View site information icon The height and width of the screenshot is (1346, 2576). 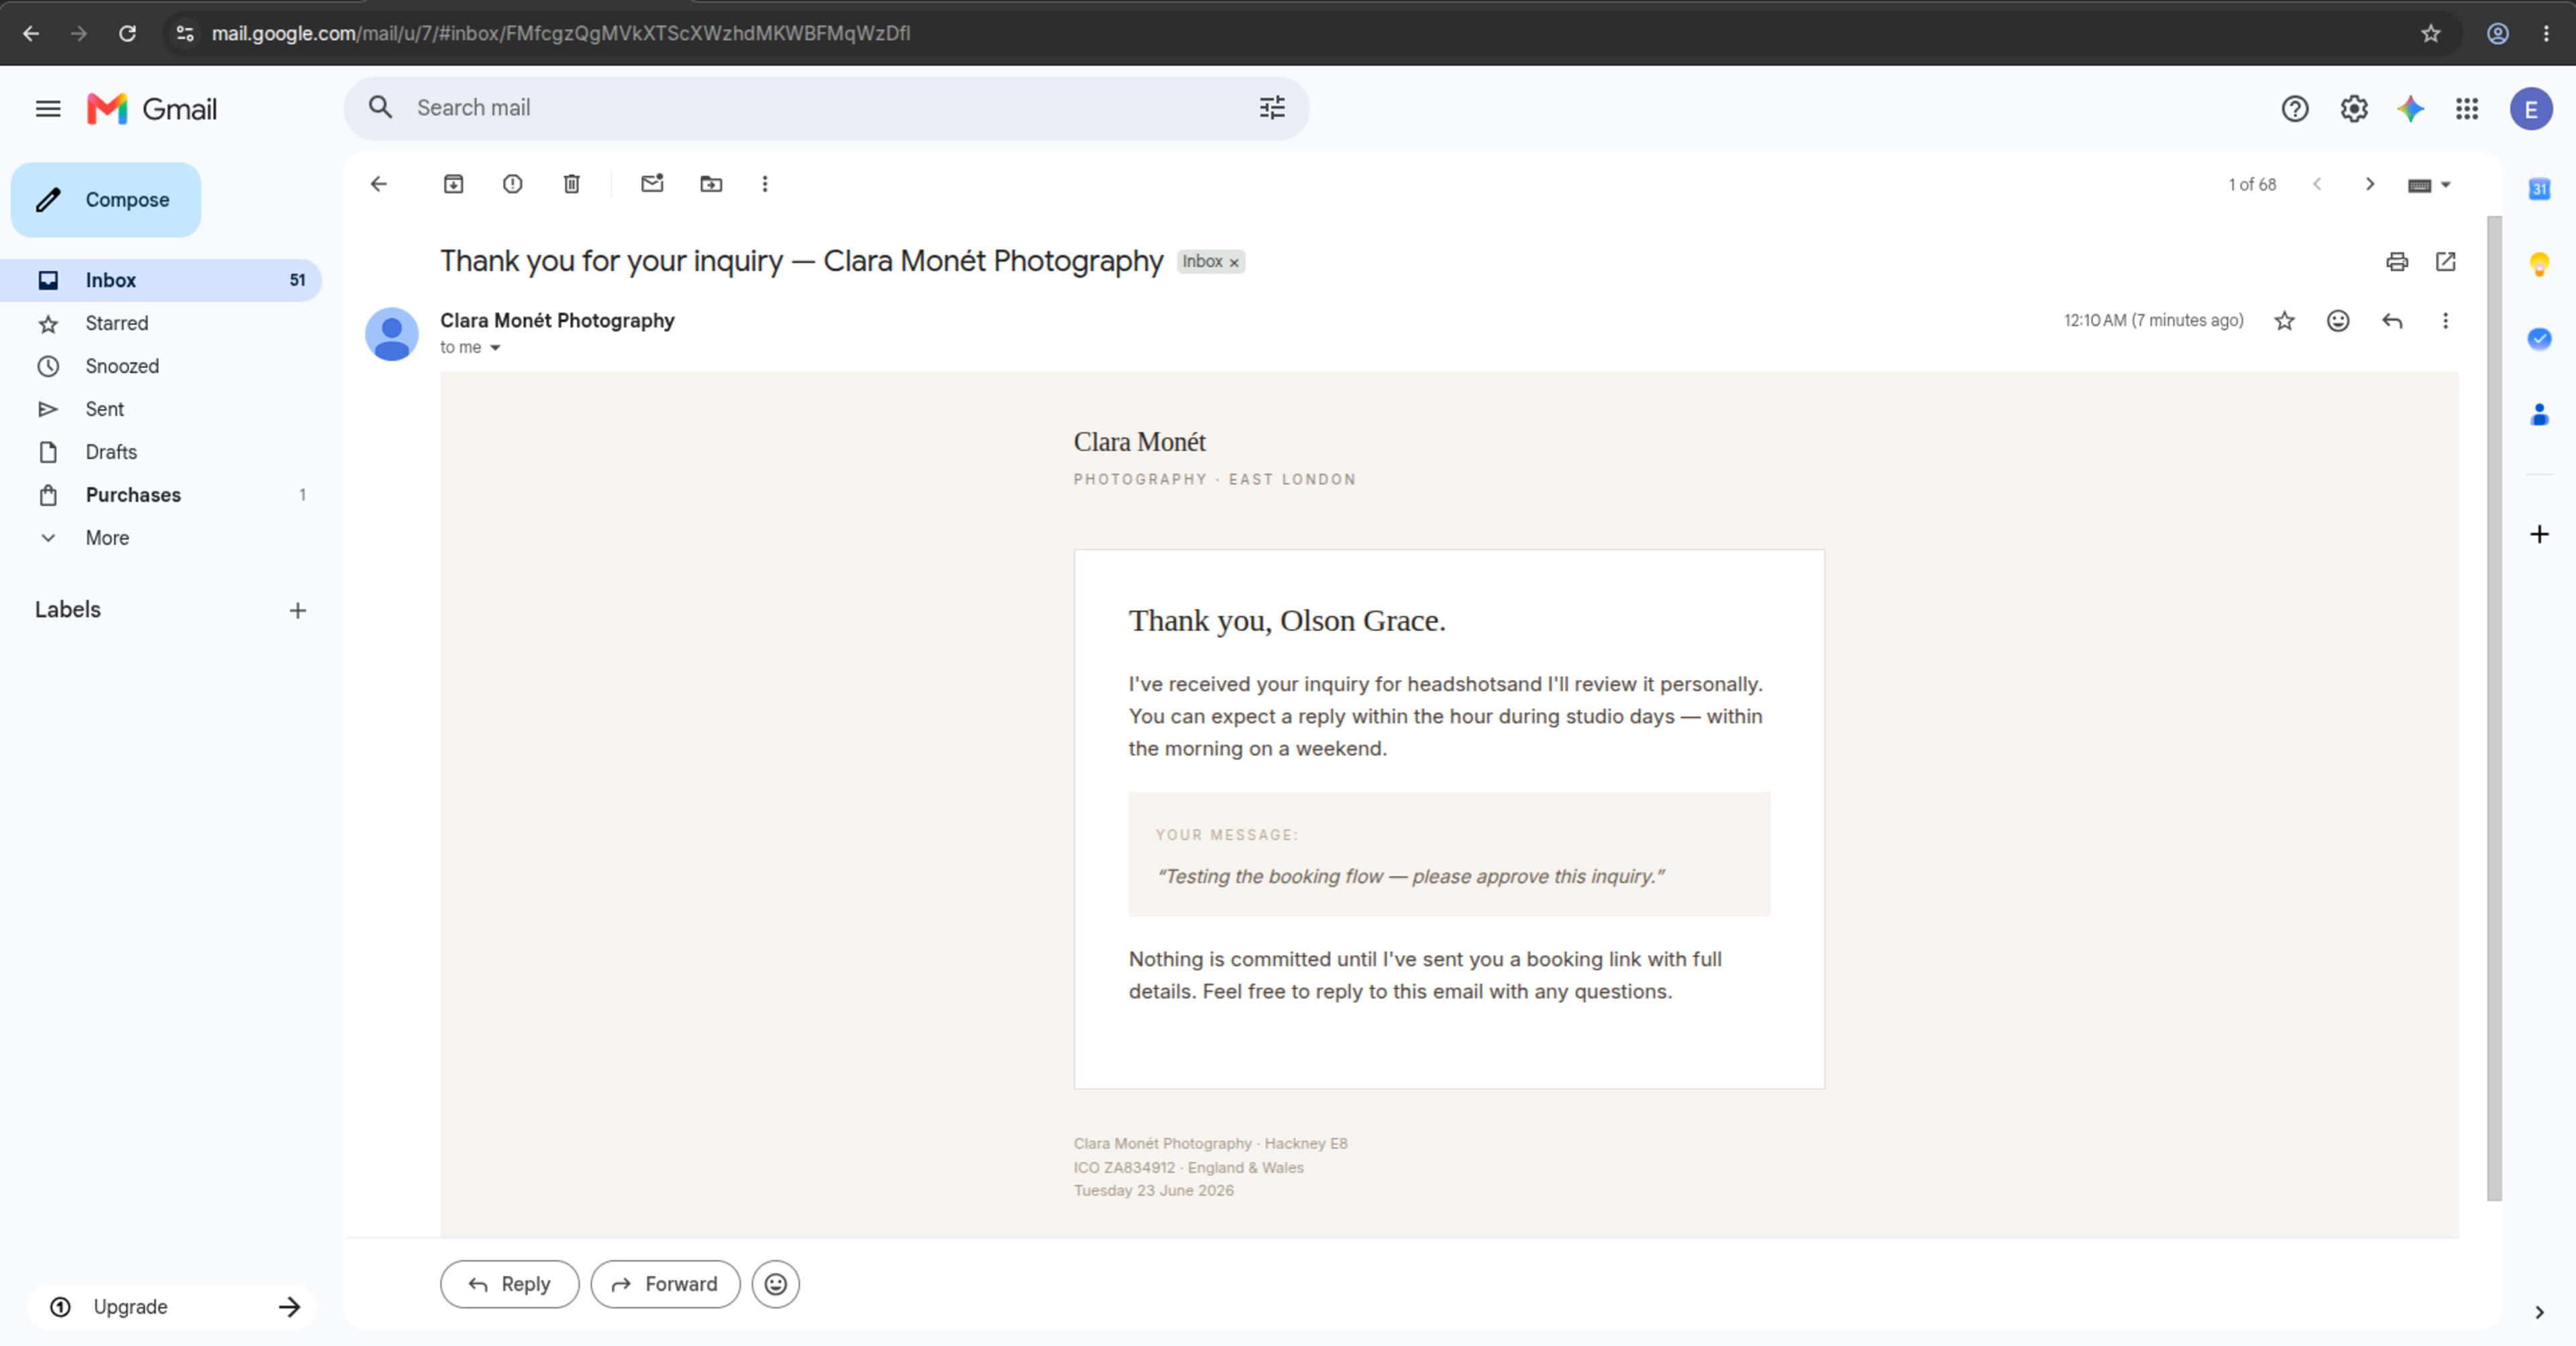coord(184,33)
